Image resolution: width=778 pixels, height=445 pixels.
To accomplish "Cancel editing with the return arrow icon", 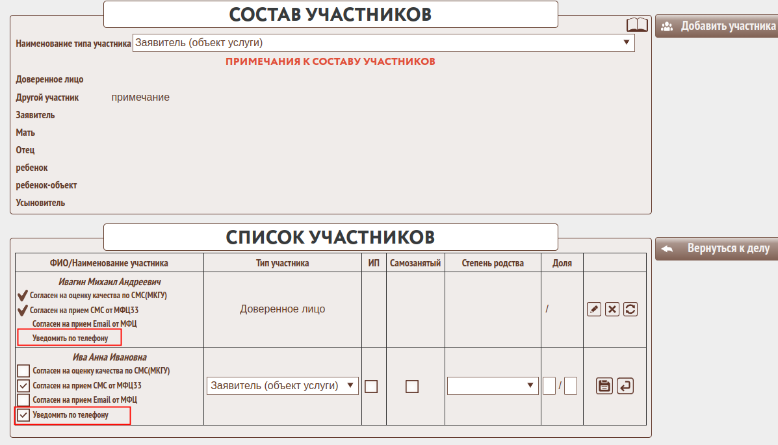I will 625,386.
